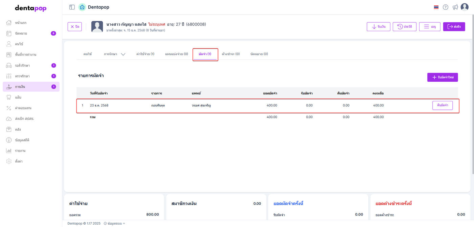
Task: Click the คืนมัดจำ refund button
Action: tap(442, 105)
